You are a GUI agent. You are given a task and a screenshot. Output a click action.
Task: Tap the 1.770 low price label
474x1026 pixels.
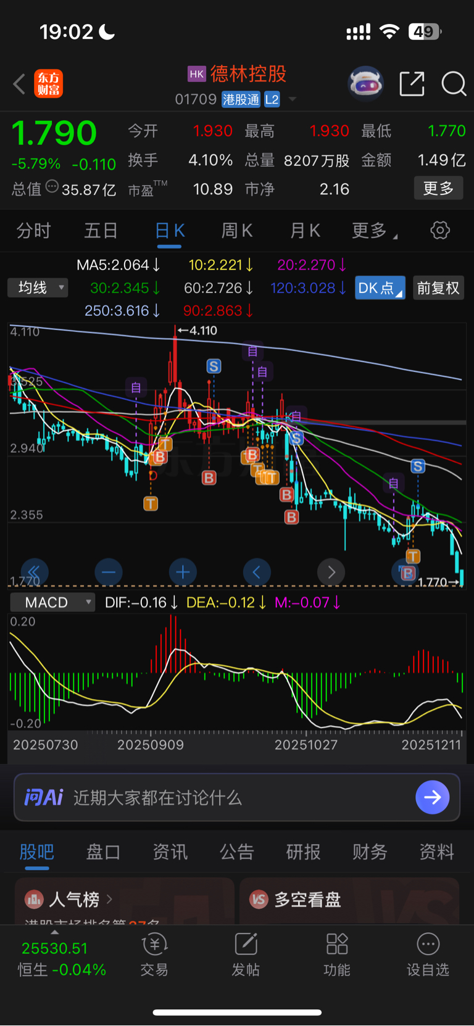tap(438, 582)
